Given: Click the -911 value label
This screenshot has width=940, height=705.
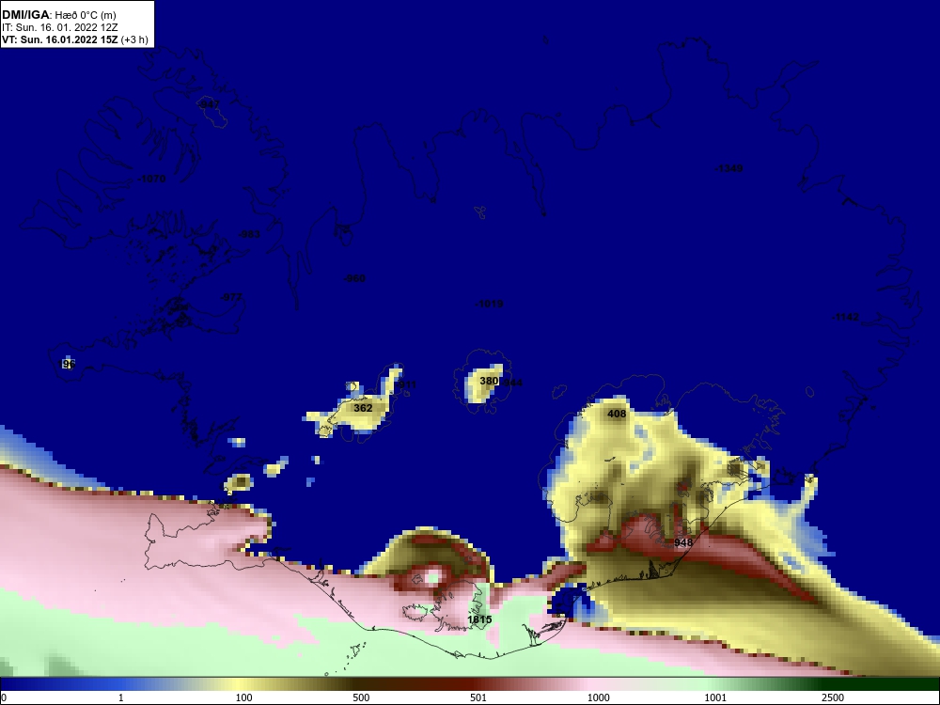Looking at the screenshot, I should pos(406,384).
